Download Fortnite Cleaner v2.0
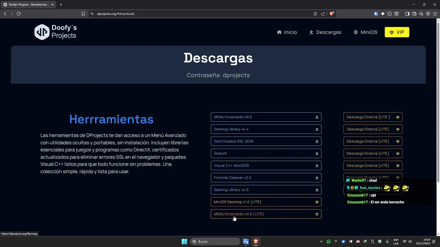The image size is (440, 247). (x=266, y=178)
